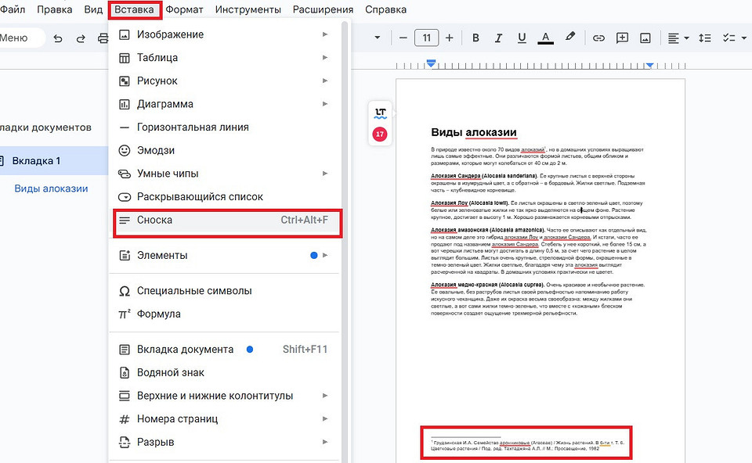Viewport: 752px width, 463px height.
Task: Toggle bold formatting in toolbar
Action: click(x=475, y=38)
